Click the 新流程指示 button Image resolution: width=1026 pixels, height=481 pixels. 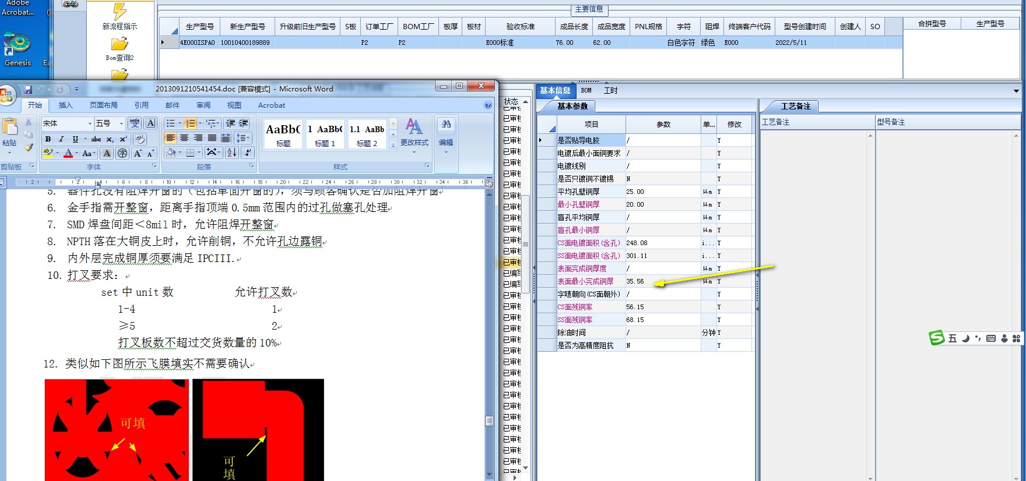120,16
